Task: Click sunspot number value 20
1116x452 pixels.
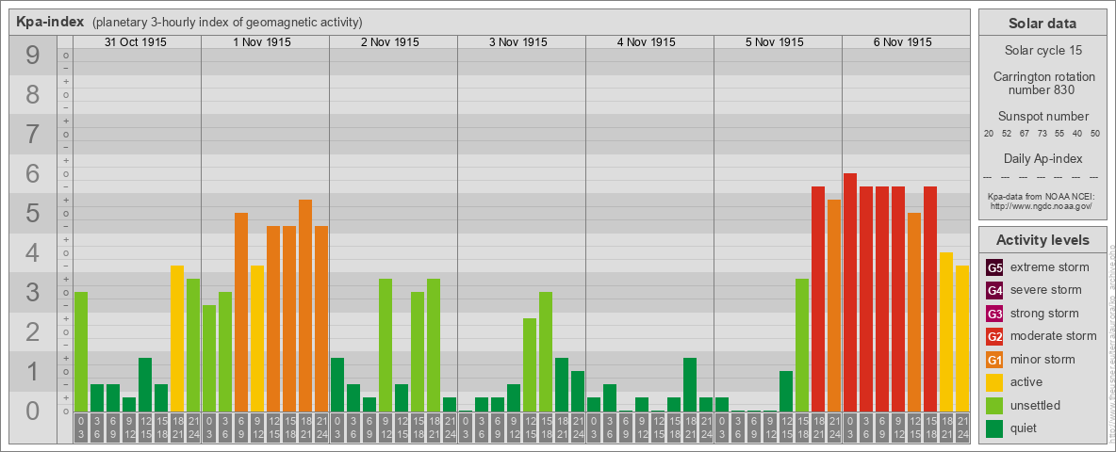Action: 989,134
